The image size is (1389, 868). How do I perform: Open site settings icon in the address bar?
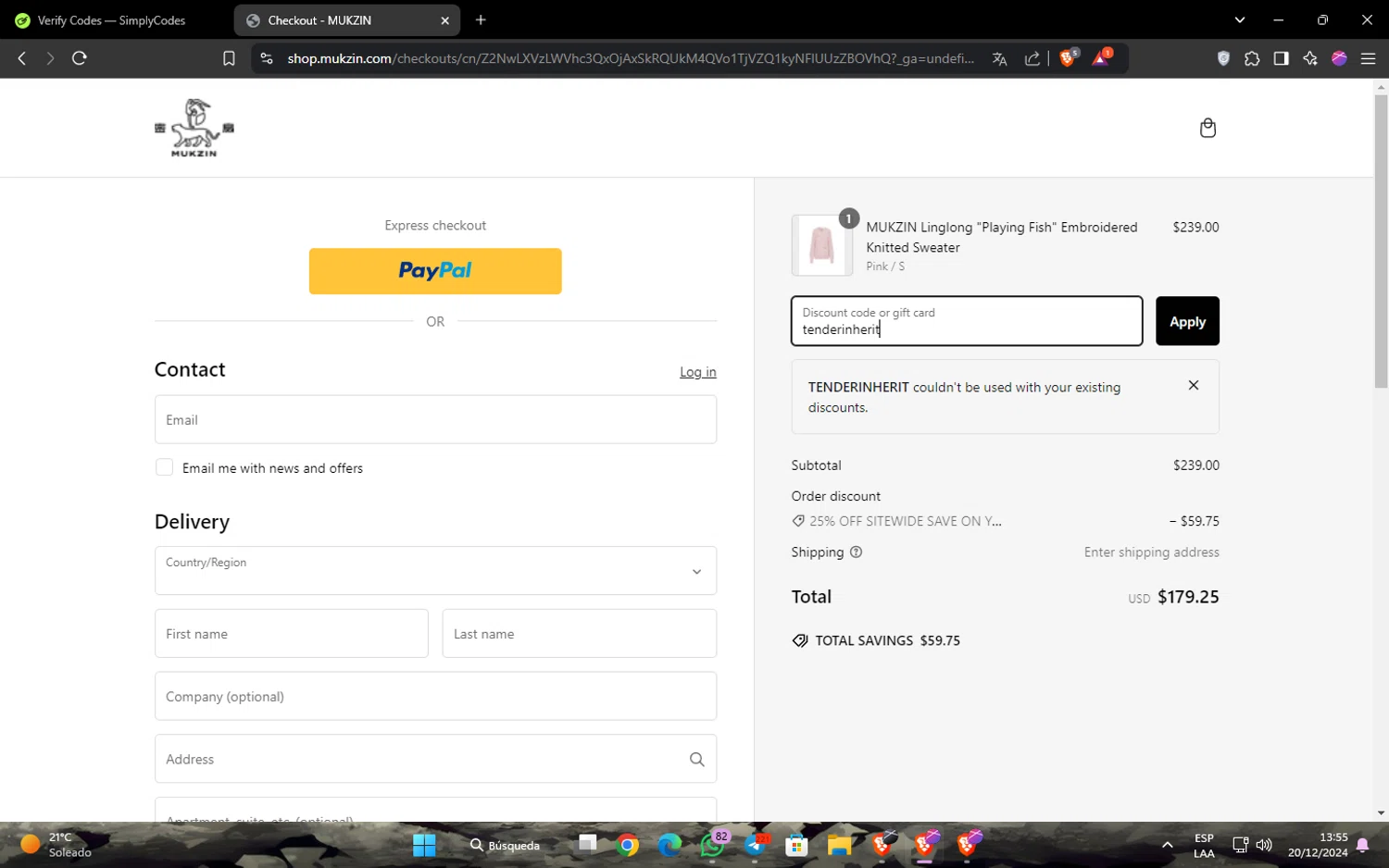(267, 58)
